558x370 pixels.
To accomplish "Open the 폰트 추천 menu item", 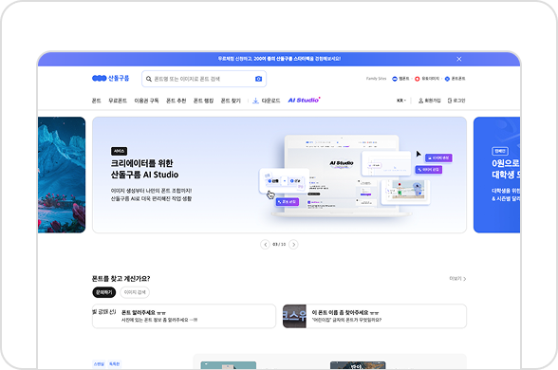I will (x=177, y=101).
